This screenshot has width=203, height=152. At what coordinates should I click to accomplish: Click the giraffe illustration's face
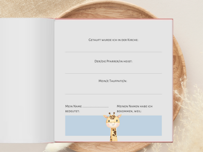point(112,122)
